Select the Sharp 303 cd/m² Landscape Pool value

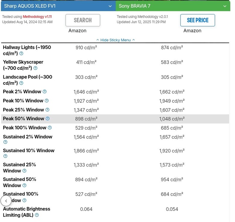(86, 77)
